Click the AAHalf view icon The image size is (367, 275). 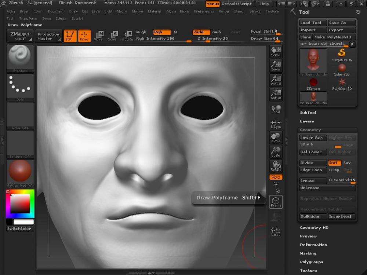pos(276,94)
